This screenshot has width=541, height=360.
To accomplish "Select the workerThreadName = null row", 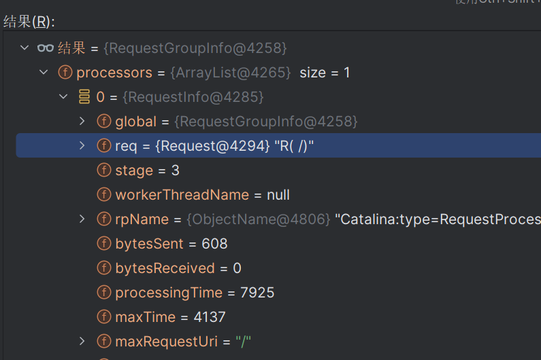I will pyautogui.click(x=202, y=195).
